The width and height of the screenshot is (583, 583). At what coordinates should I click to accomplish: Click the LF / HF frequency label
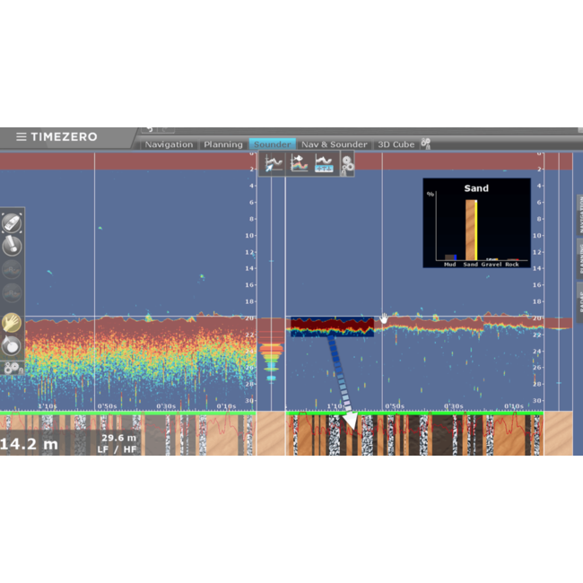tap(117, 448)
